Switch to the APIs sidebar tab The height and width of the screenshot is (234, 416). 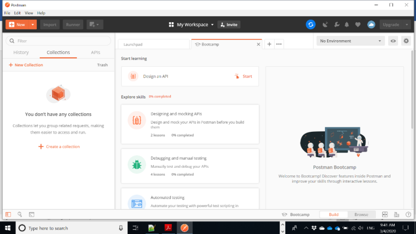click(x=95, y=52)
